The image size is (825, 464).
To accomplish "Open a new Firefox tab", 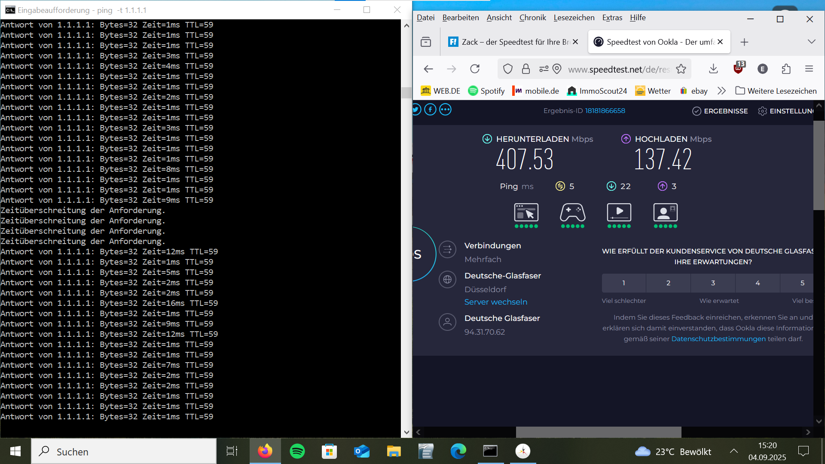I will point(745,42).
